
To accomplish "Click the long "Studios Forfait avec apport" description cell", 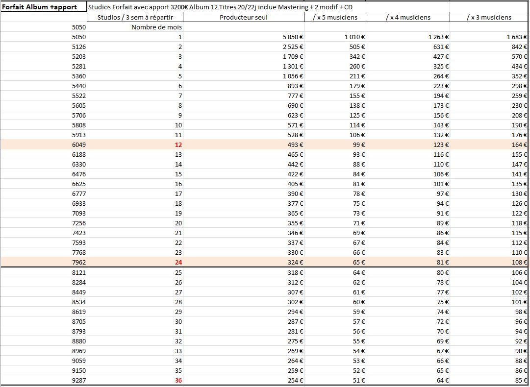I will tap(220, 8).
